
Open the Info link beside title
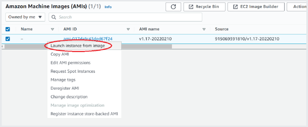[x=108, y=7]
